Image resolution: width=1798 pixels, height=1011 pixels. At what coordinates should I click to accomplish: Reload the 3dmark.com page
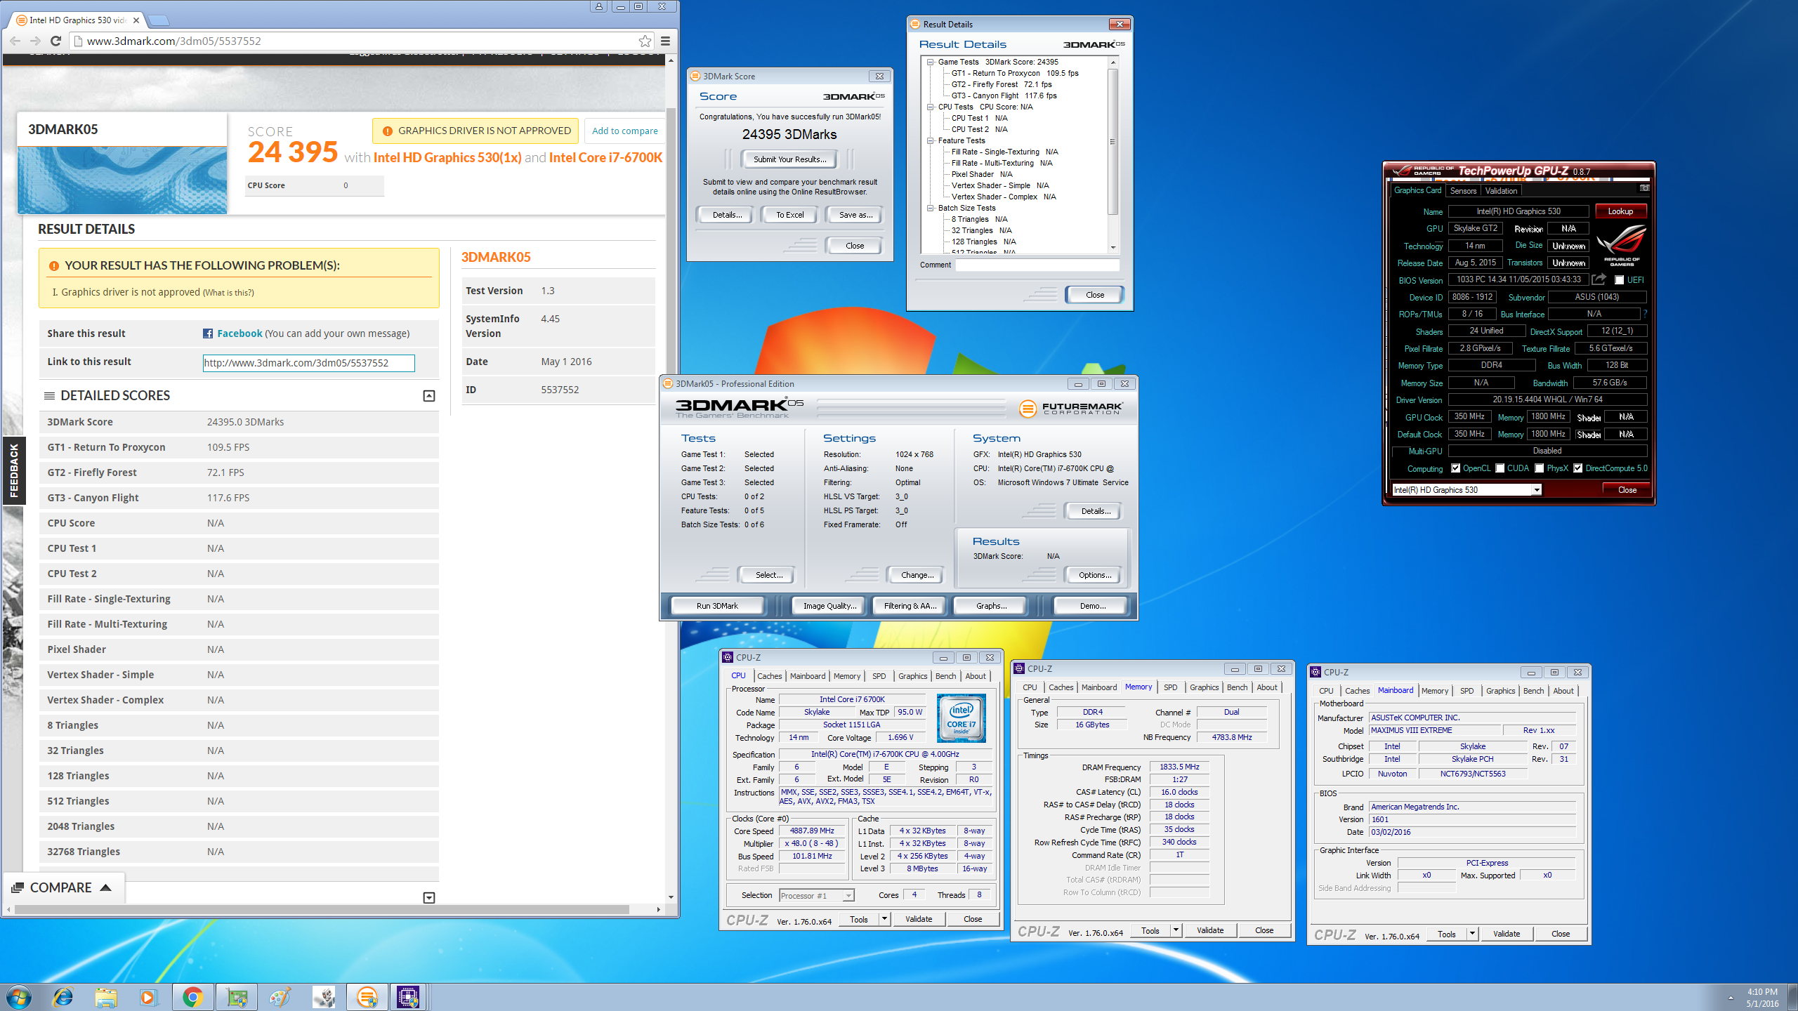click(56, 41)
